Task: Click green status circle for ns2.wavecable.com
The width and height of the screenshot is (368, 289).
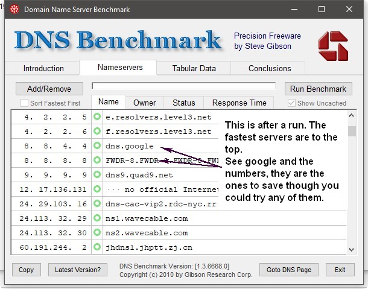Action: click(x=97, y=232)
